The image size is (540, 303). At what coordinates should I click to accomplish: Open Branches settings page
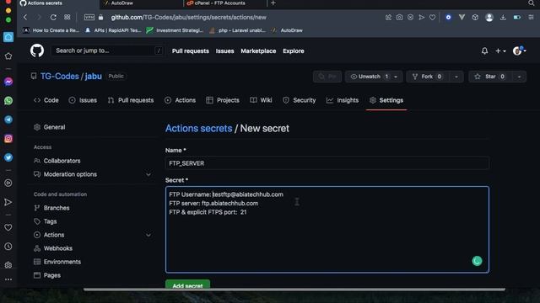57,208
